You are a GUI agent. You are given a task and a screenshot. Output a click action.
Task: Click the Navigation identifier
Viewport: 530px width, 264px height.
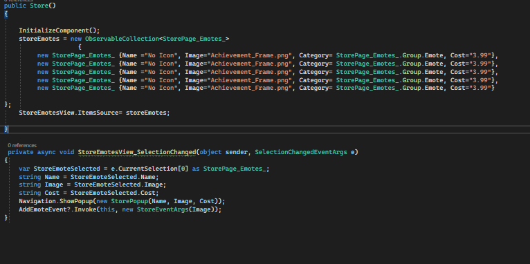[37, 202]
